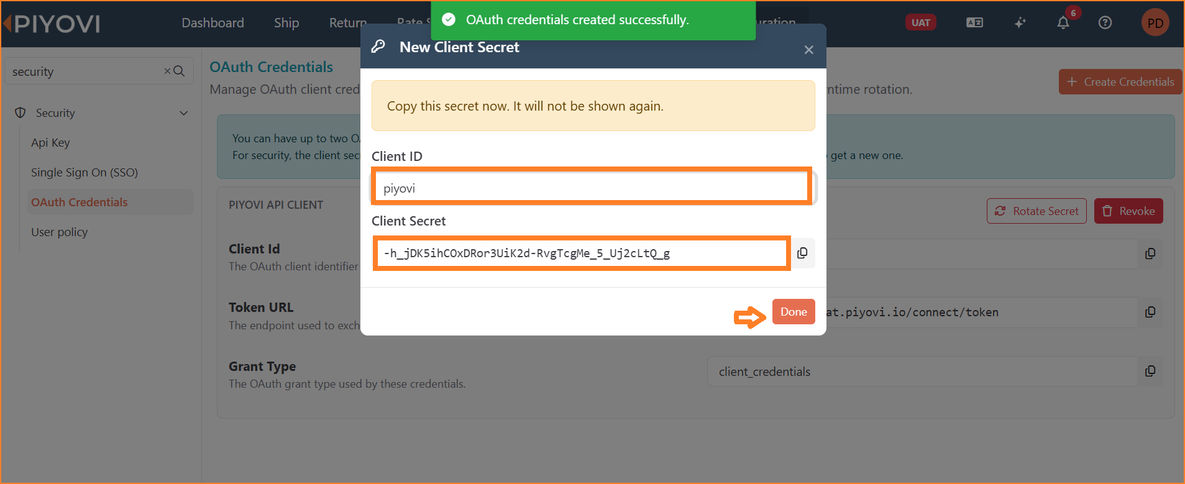Open the Api Key page
This screenshot has width=1185, height=484.
tap(50, 143)
